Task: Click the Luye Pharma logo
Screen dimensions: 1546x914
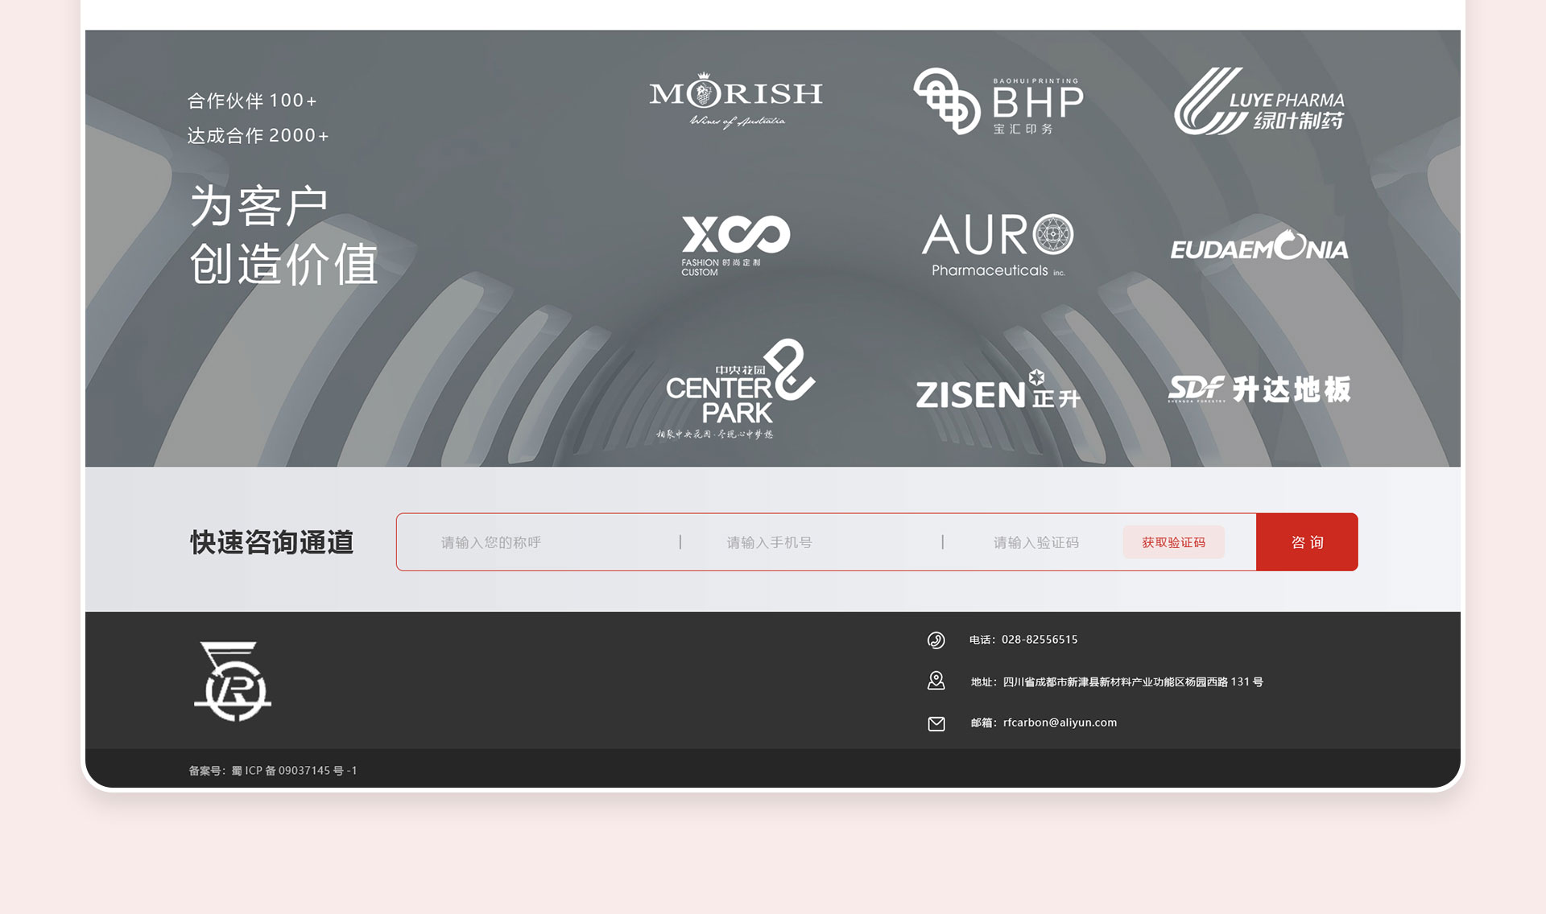Action: (x=1259, y=101)
